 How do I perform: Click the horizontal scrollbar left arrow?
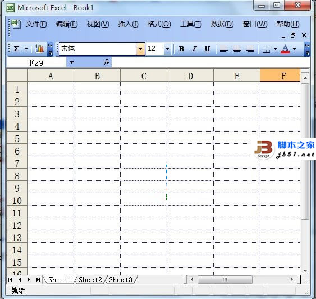[192, 280]
